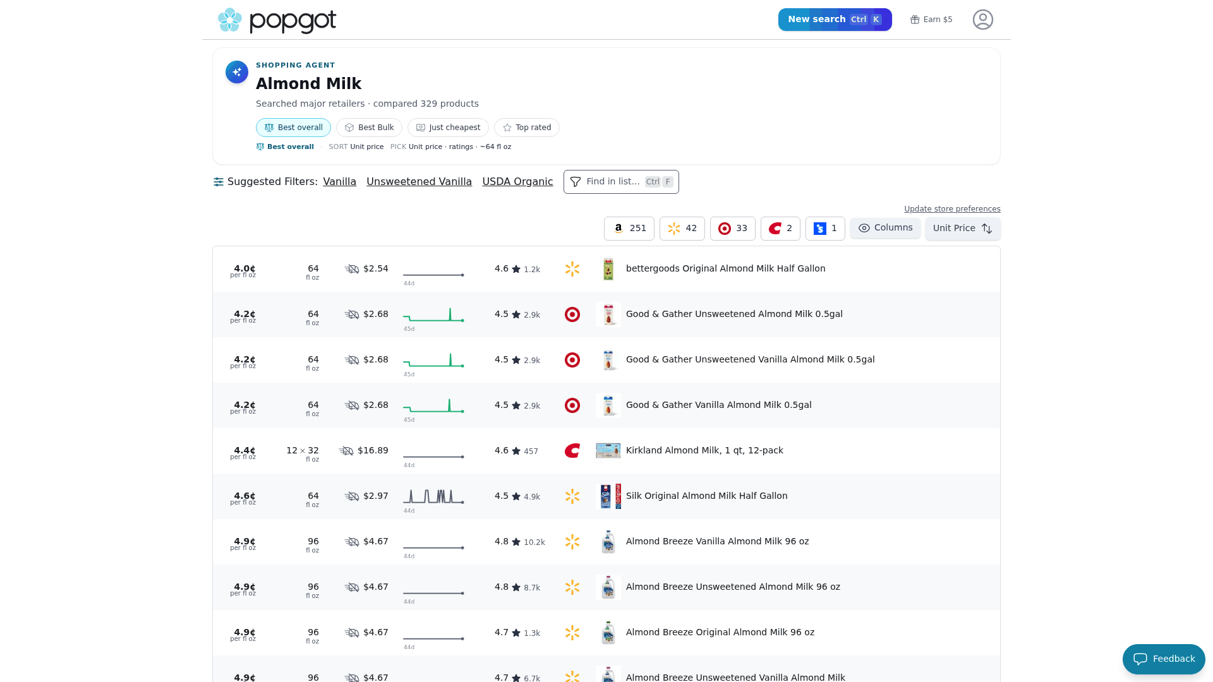Open Update store preferences link
Screen dimensions: 1213x682
[x=952, y=209]
